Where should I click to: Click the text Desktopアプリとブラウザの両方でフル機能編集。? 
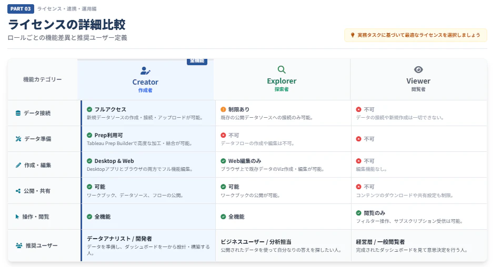(x=141, y=169)
